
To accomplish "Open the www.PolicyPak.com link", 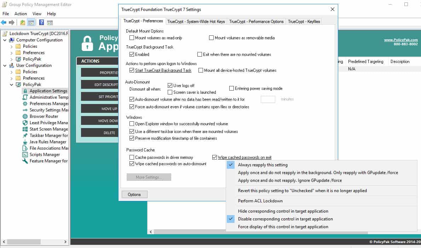I will [x=400, y=40].
